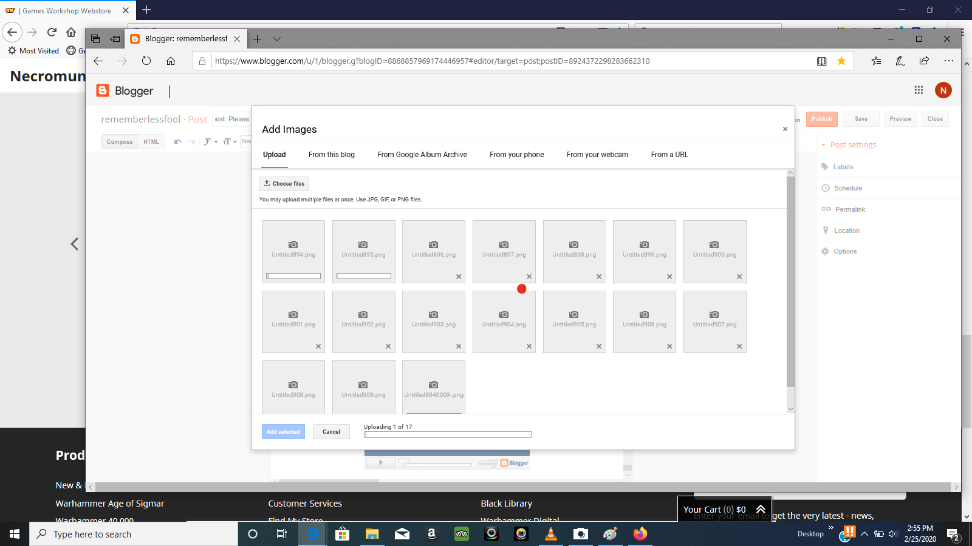This screenshot has width=972, height=546.
Task: Preview the blog post
Action: click(900, 119)
